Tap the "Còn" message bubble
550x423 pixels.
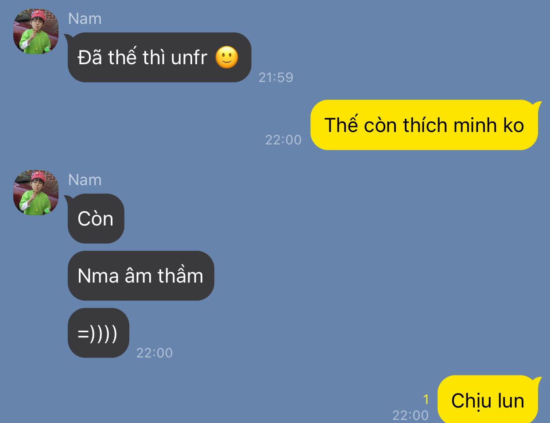click(x=96, y=218)
